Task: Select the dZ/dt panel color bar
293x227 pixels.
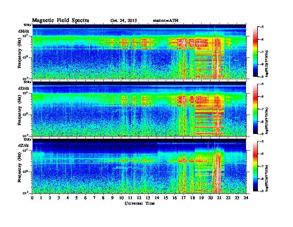Action: click(x=255, y=166)
